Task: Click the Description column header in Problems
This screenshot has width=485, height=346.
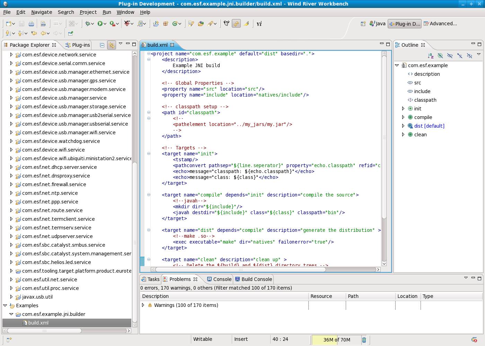Action: click(x=224, y=296)
